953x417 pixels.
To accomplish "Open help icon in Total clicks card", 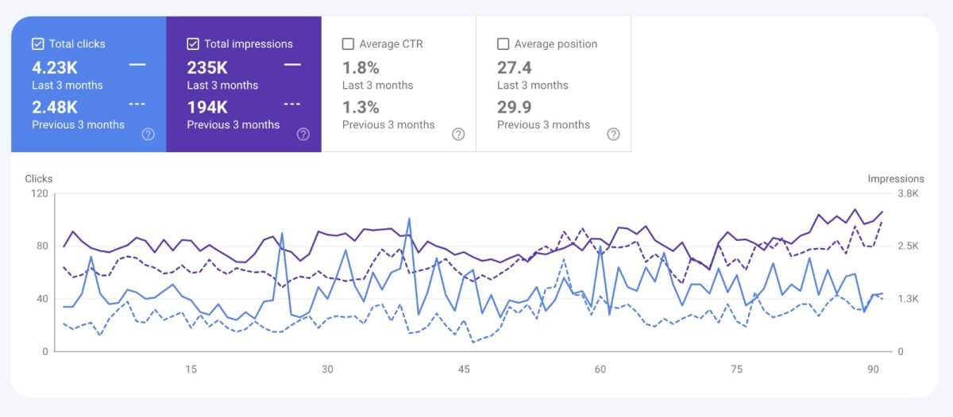I will click(x=148, y=134).
